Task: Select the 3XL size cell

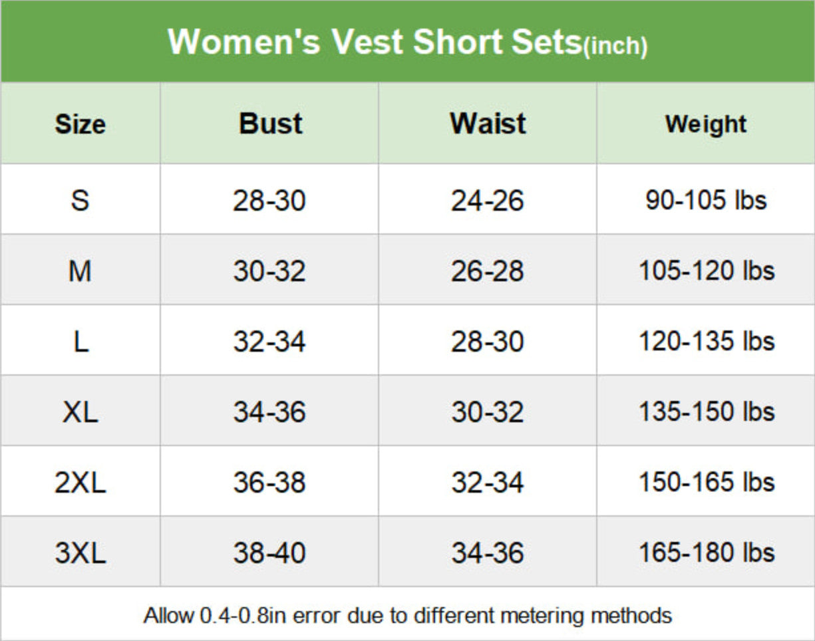Action: pos(80,553)
